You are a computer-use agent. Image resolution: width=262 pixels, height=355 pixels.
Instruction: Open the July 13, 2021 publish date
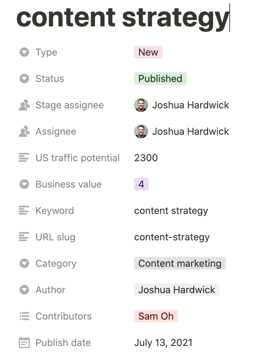(163, 343)
